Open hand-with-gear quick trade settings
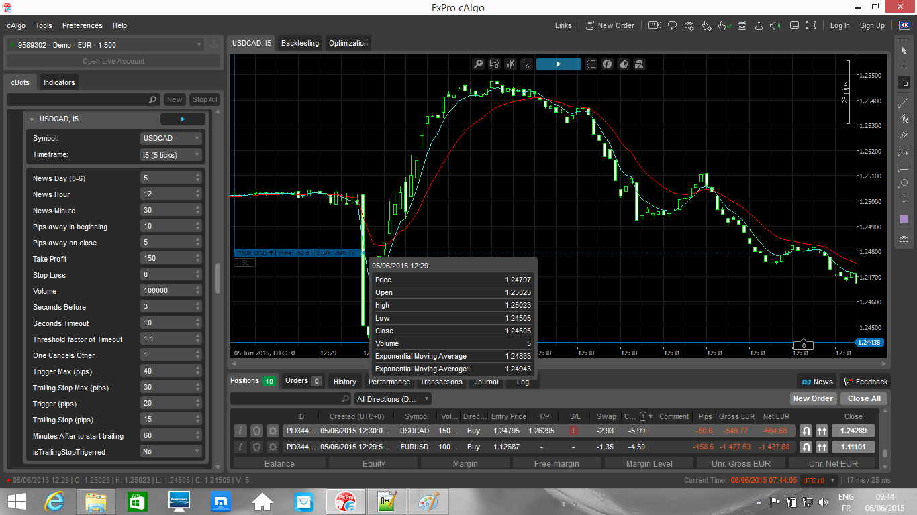917x515 pixels. pos(707,25)
